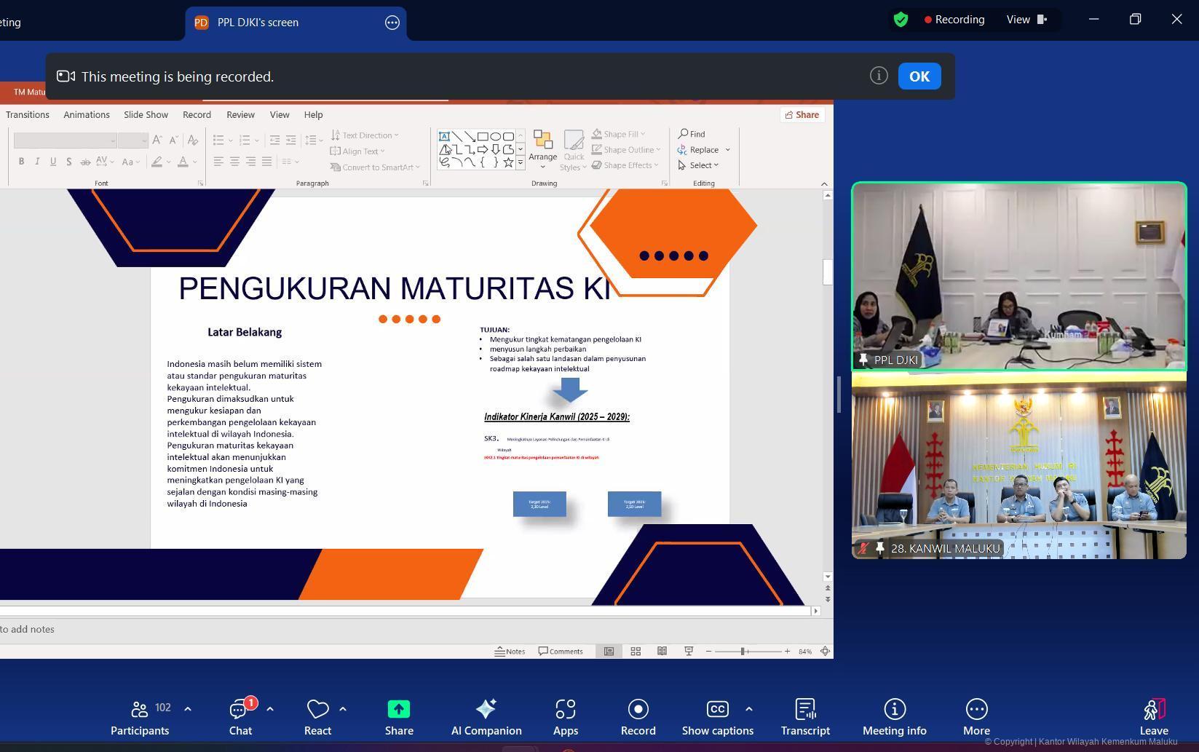The width and height of the screenshot is (1199, 752).
Task: Adjust the PowerPoint zoom slider
Action: point(743,652)
